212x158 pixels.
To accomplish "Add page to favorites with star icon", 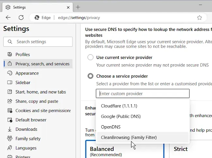I will [199, 18].
